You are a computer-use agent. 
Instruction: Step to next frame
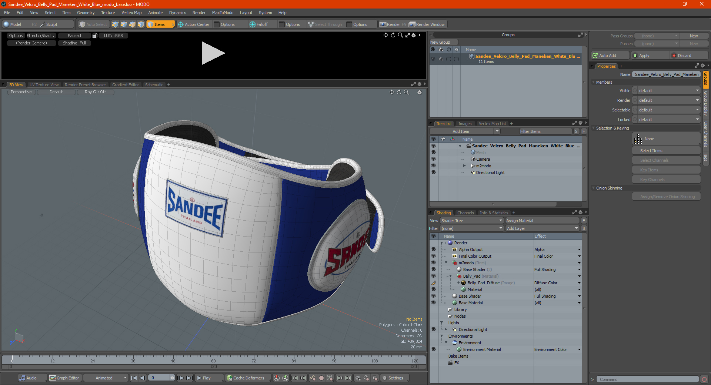point(180,378)
